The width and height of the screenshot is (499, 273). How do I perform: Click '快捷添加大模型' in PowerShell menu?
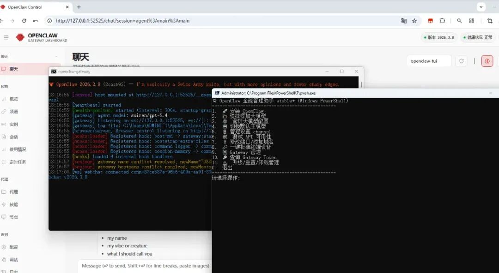pyautogui.click(x=248, y=116)
